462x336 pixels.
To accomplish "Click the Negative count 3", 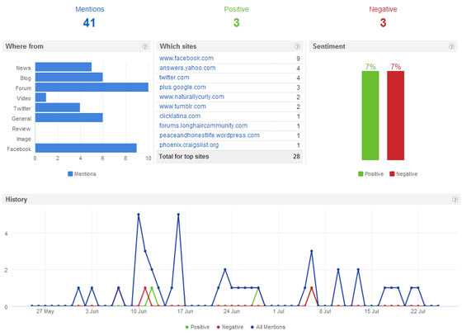I will pos(383,22).
